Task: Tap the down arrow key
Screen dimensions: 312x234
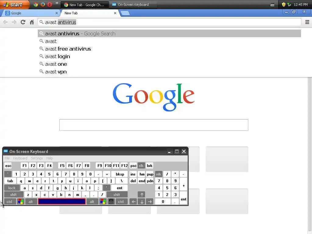Action: coord(142,202)
